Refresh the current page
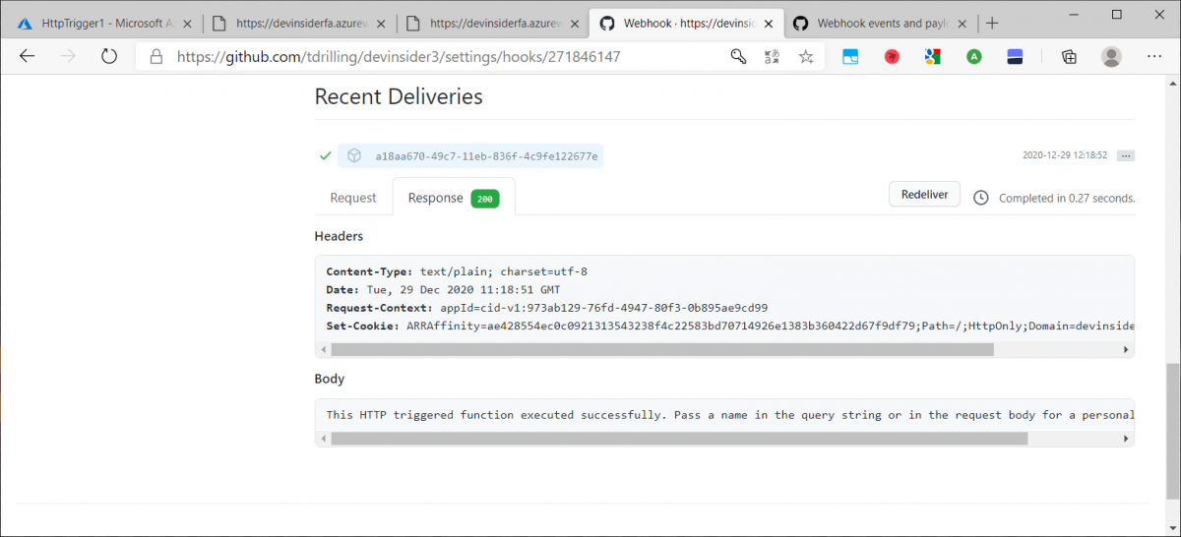The image size is (1181, 537). pos(109,57)
